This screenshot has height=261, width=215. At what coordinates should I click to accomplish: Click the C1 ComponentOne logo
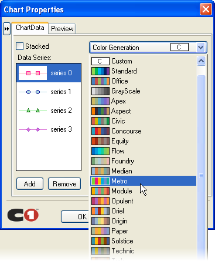pyautogui.click(x=23, y=215)
